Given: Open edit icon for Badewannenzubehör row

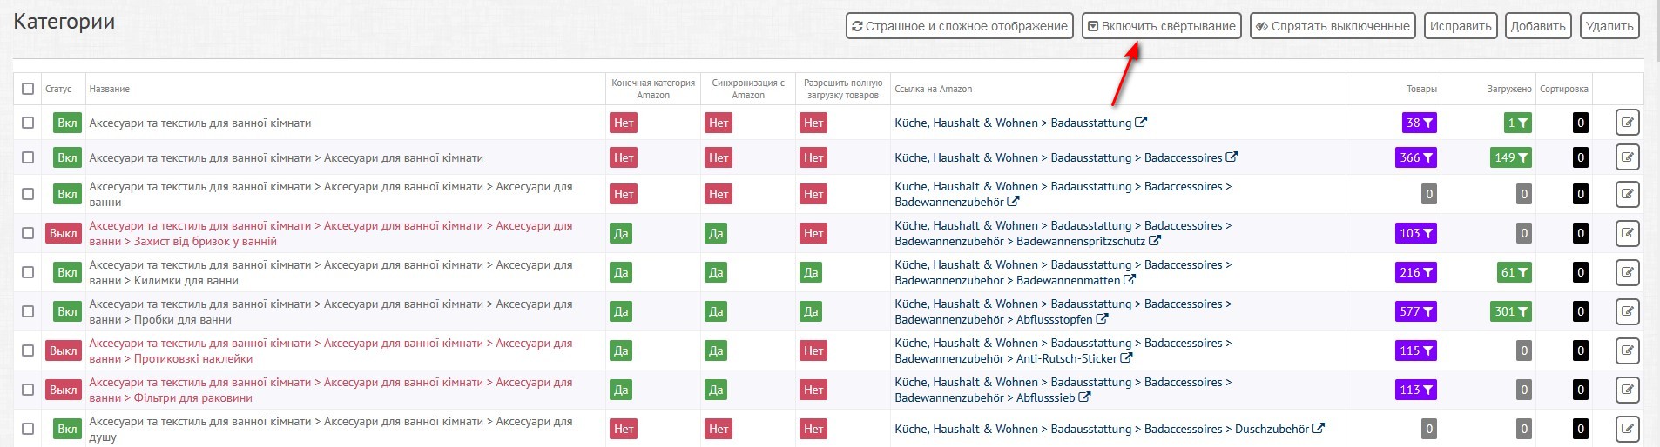Looking at the screenshot, I should [1627, 194].
